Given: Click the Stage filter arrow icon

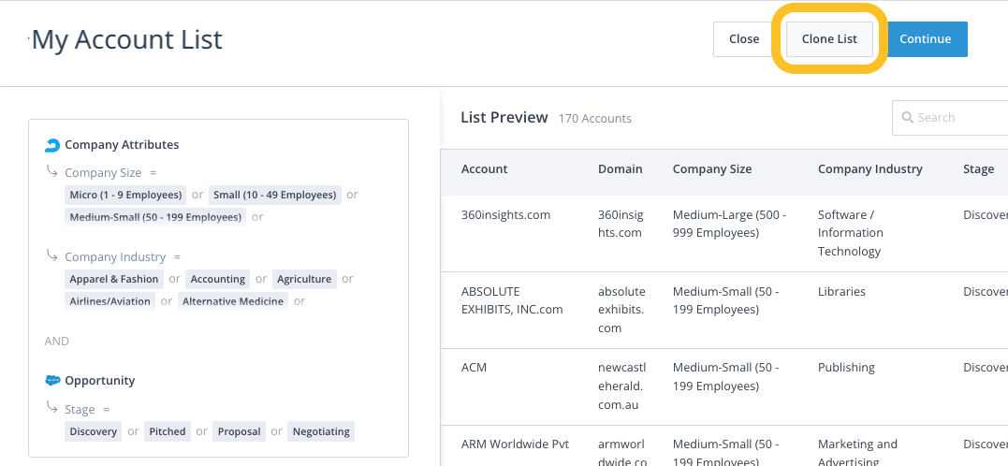Looking at the screenshot, I should tap(51, 408).
